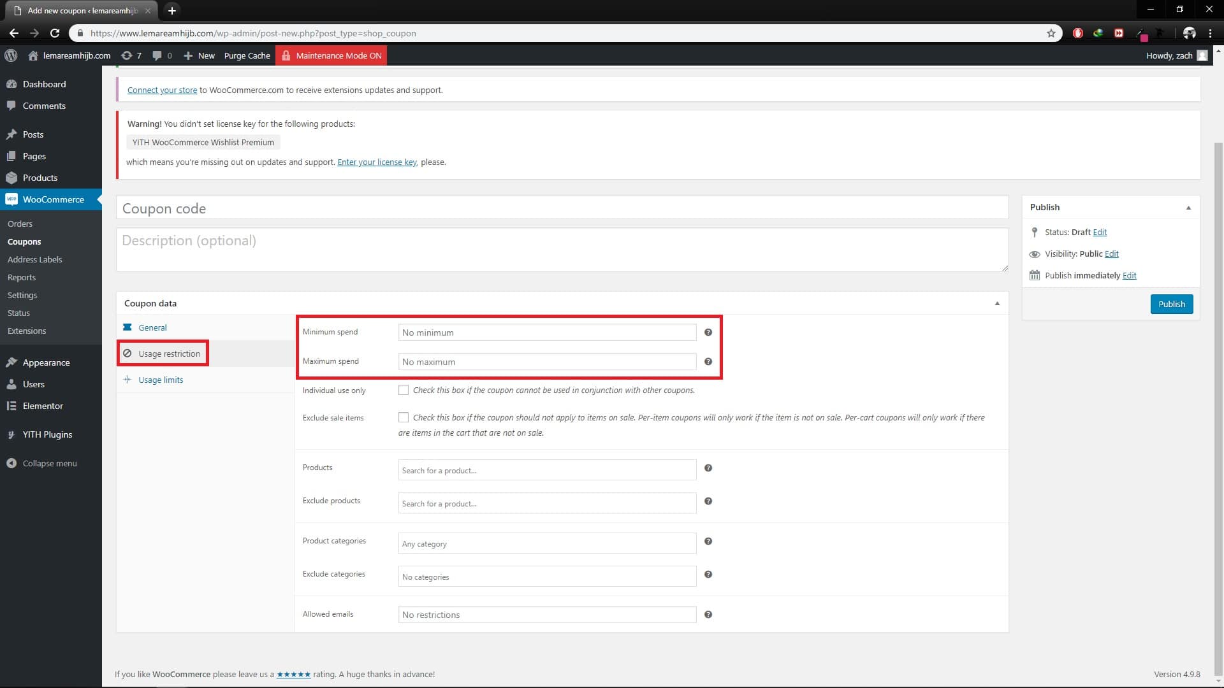Open the Products search dropdown
This screenshot has width=1224, height=688.
pos(547,470)
